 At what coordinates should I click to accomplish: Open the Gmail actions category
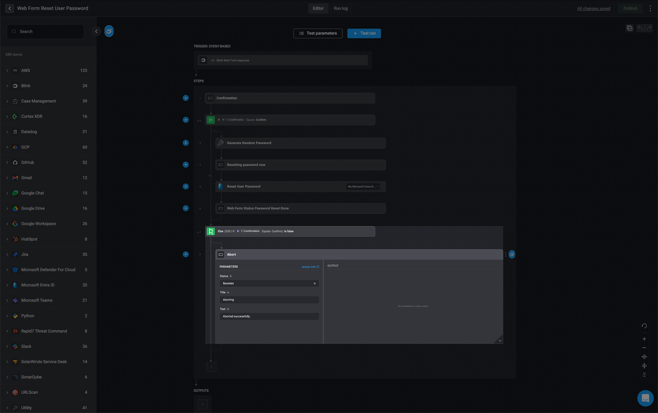(48, 178)
